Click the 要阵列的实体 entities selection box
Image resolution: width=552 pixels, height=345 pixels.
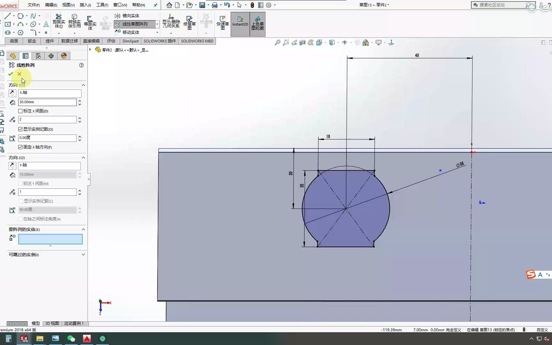[x=50, y=239]
